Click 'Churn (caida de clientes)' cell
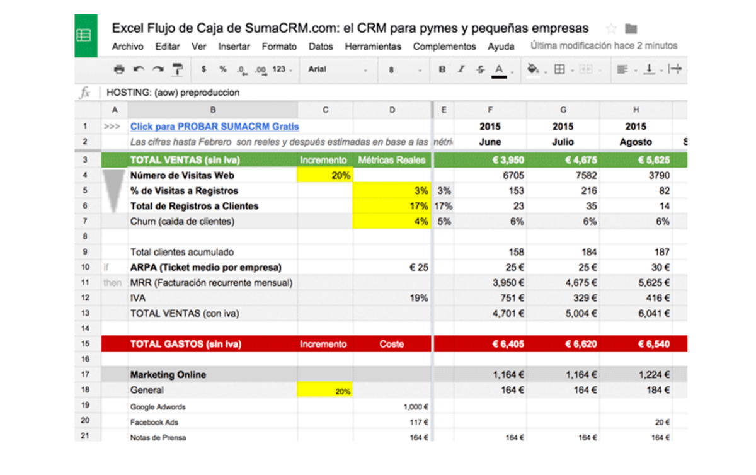The image size is (756, 475). tap(213, 221)
